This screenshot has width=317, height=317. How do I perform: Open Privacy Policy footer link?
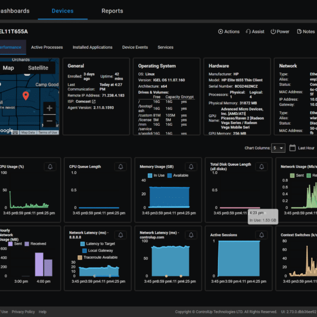pos(23,312)
